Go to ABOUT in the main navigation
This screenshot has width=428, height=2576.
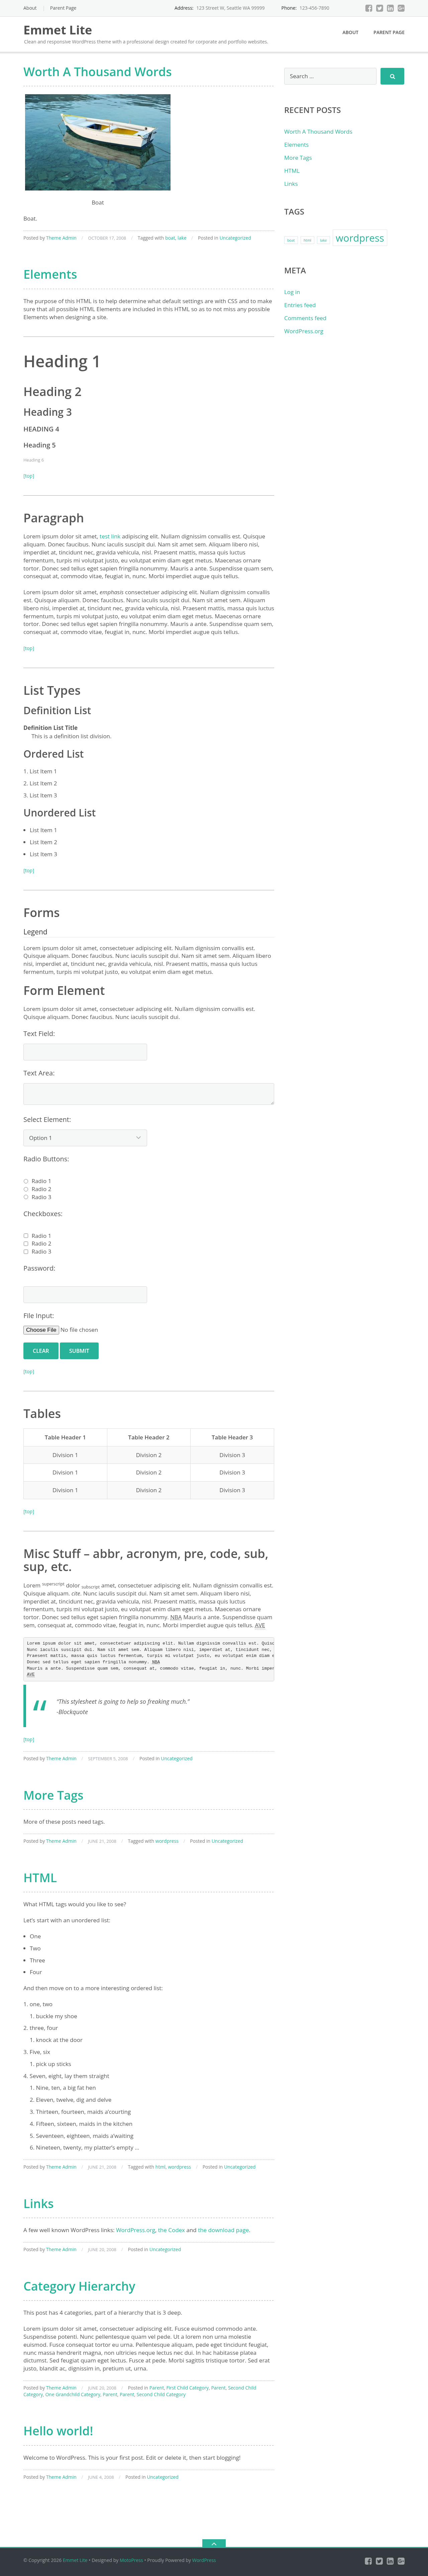[x=350, y=32]
